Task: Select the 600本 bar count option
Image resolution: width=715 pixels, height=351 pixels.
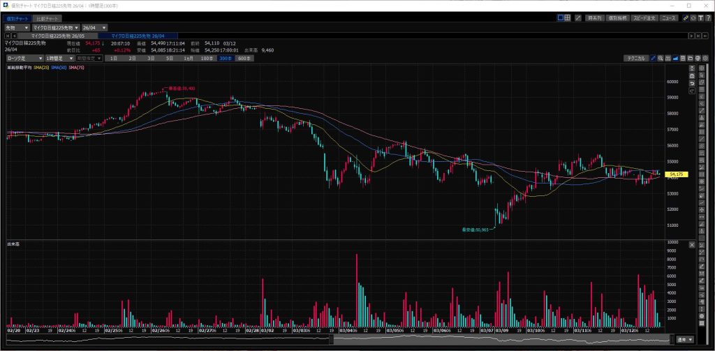Action: point(244,59)
